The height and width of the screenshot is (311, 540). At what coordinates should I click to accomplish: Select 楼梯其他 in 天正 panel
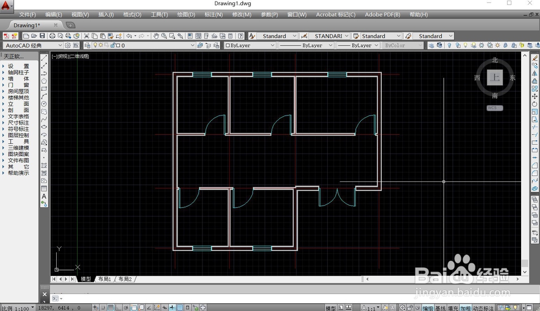[x=18, y=98]
